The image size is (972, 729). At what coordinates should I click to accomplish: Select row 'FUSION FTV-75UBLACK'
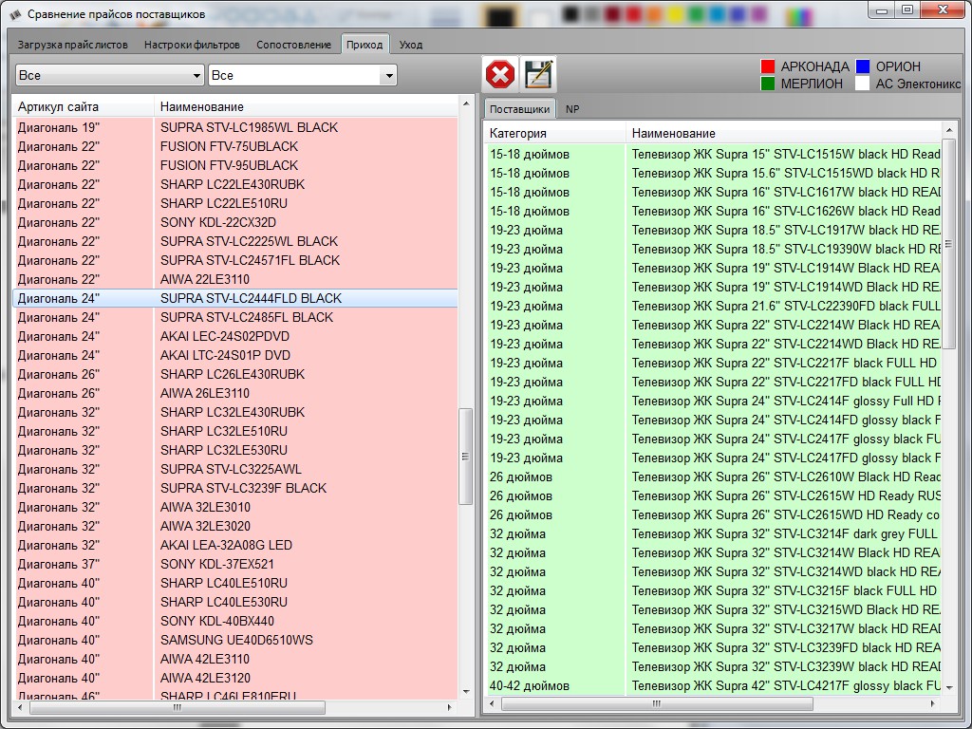[x=235, y=146]
